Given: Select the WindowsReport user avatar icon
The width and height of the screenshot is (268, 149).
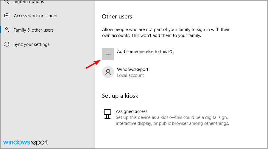Looking at the screenshot, I should point(108,72).
